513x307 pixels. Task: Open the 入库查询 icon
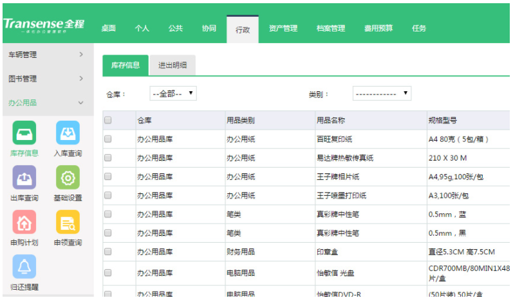pos(68,133)
